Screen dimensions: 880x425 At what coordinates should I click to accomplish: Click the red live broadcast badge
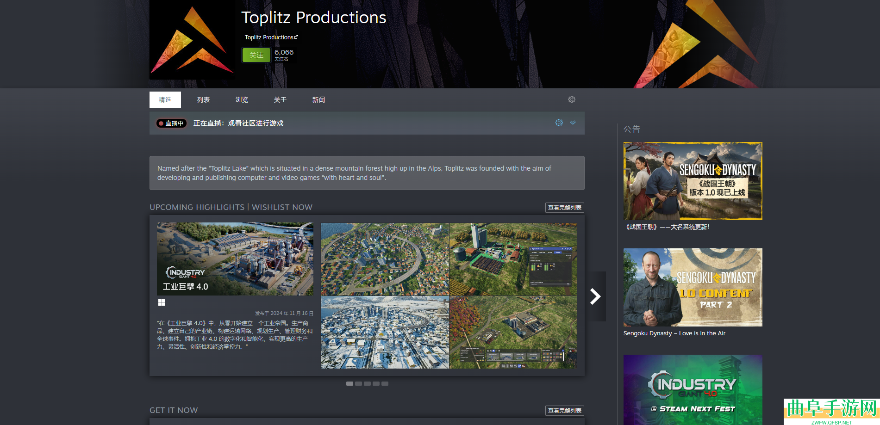click(x=171, y=123)
